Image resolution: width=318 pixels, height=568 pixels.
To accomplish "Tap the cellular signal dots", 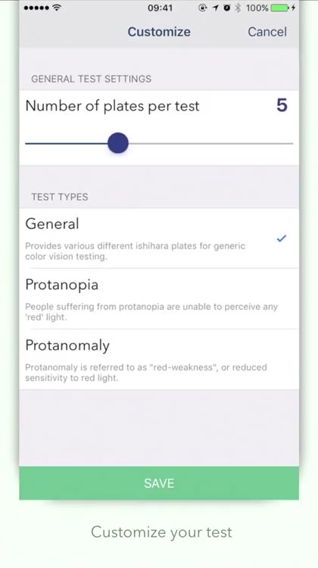I will (x=36, y=8).
